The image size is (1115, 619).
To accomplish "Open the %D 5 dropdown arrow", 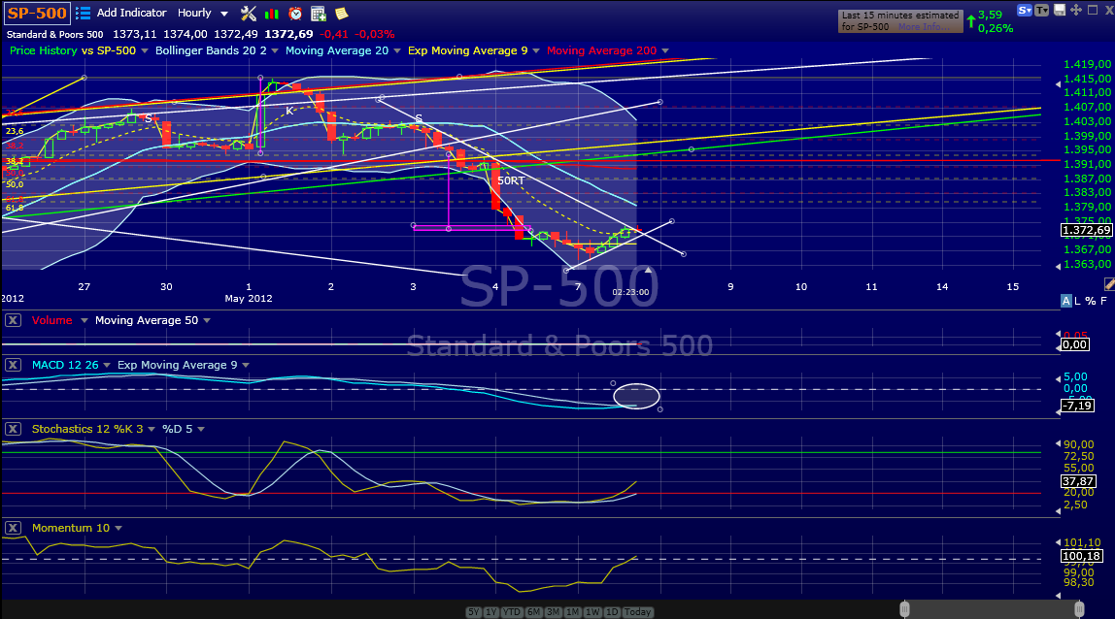I will [201, 429].
